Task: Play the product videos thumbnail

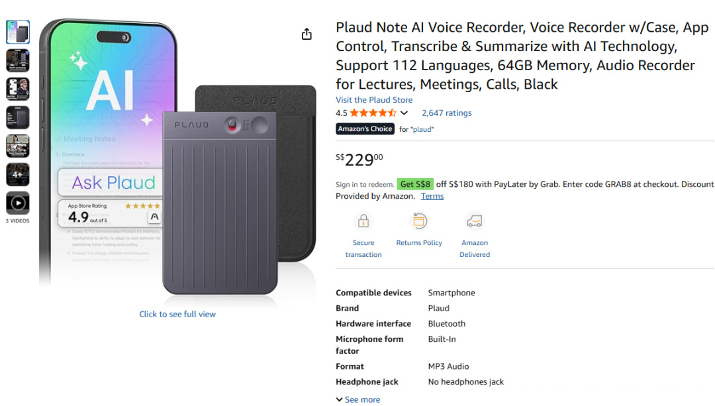Action: tap(18, 203)
